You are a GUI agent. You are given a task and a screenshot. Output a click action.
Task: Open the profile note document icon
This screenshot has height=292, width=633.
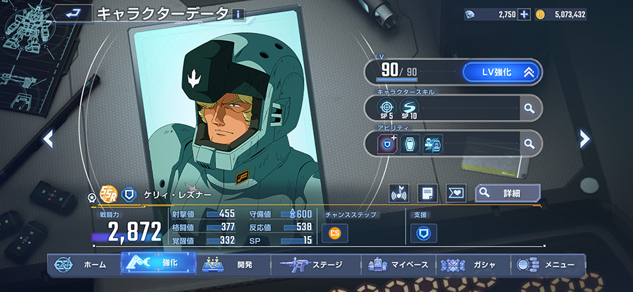point(427,194)
